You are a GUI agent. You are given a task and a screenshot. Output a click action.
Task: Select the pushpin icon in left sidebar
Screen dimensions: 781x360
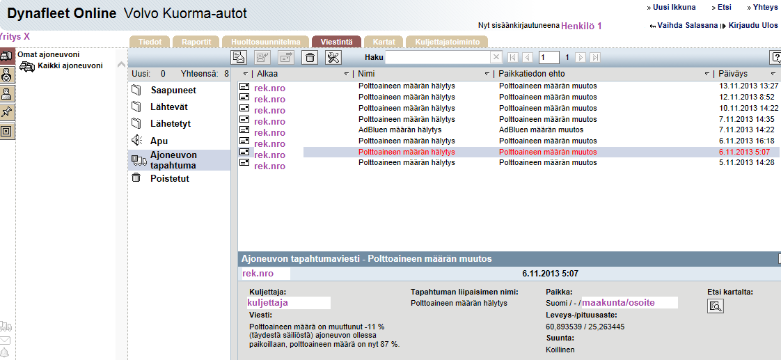[x=7, y=112]
